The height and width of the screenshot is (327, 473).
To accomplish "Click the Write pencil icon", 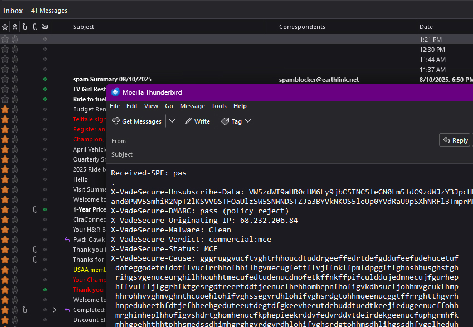I will (x=188, y=121).
